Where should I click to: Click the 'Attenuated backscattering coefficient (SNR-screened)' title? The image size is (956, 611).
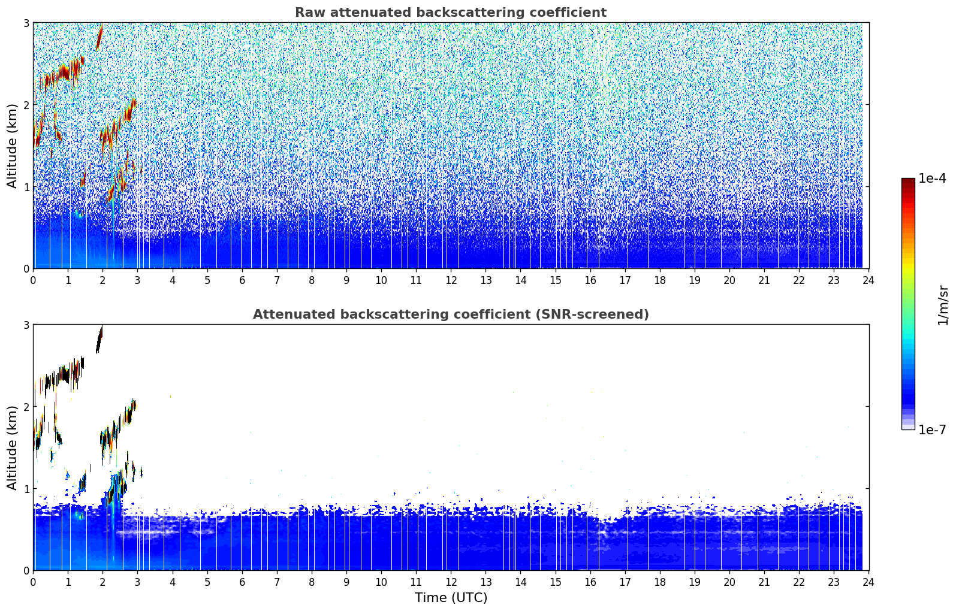451,314
